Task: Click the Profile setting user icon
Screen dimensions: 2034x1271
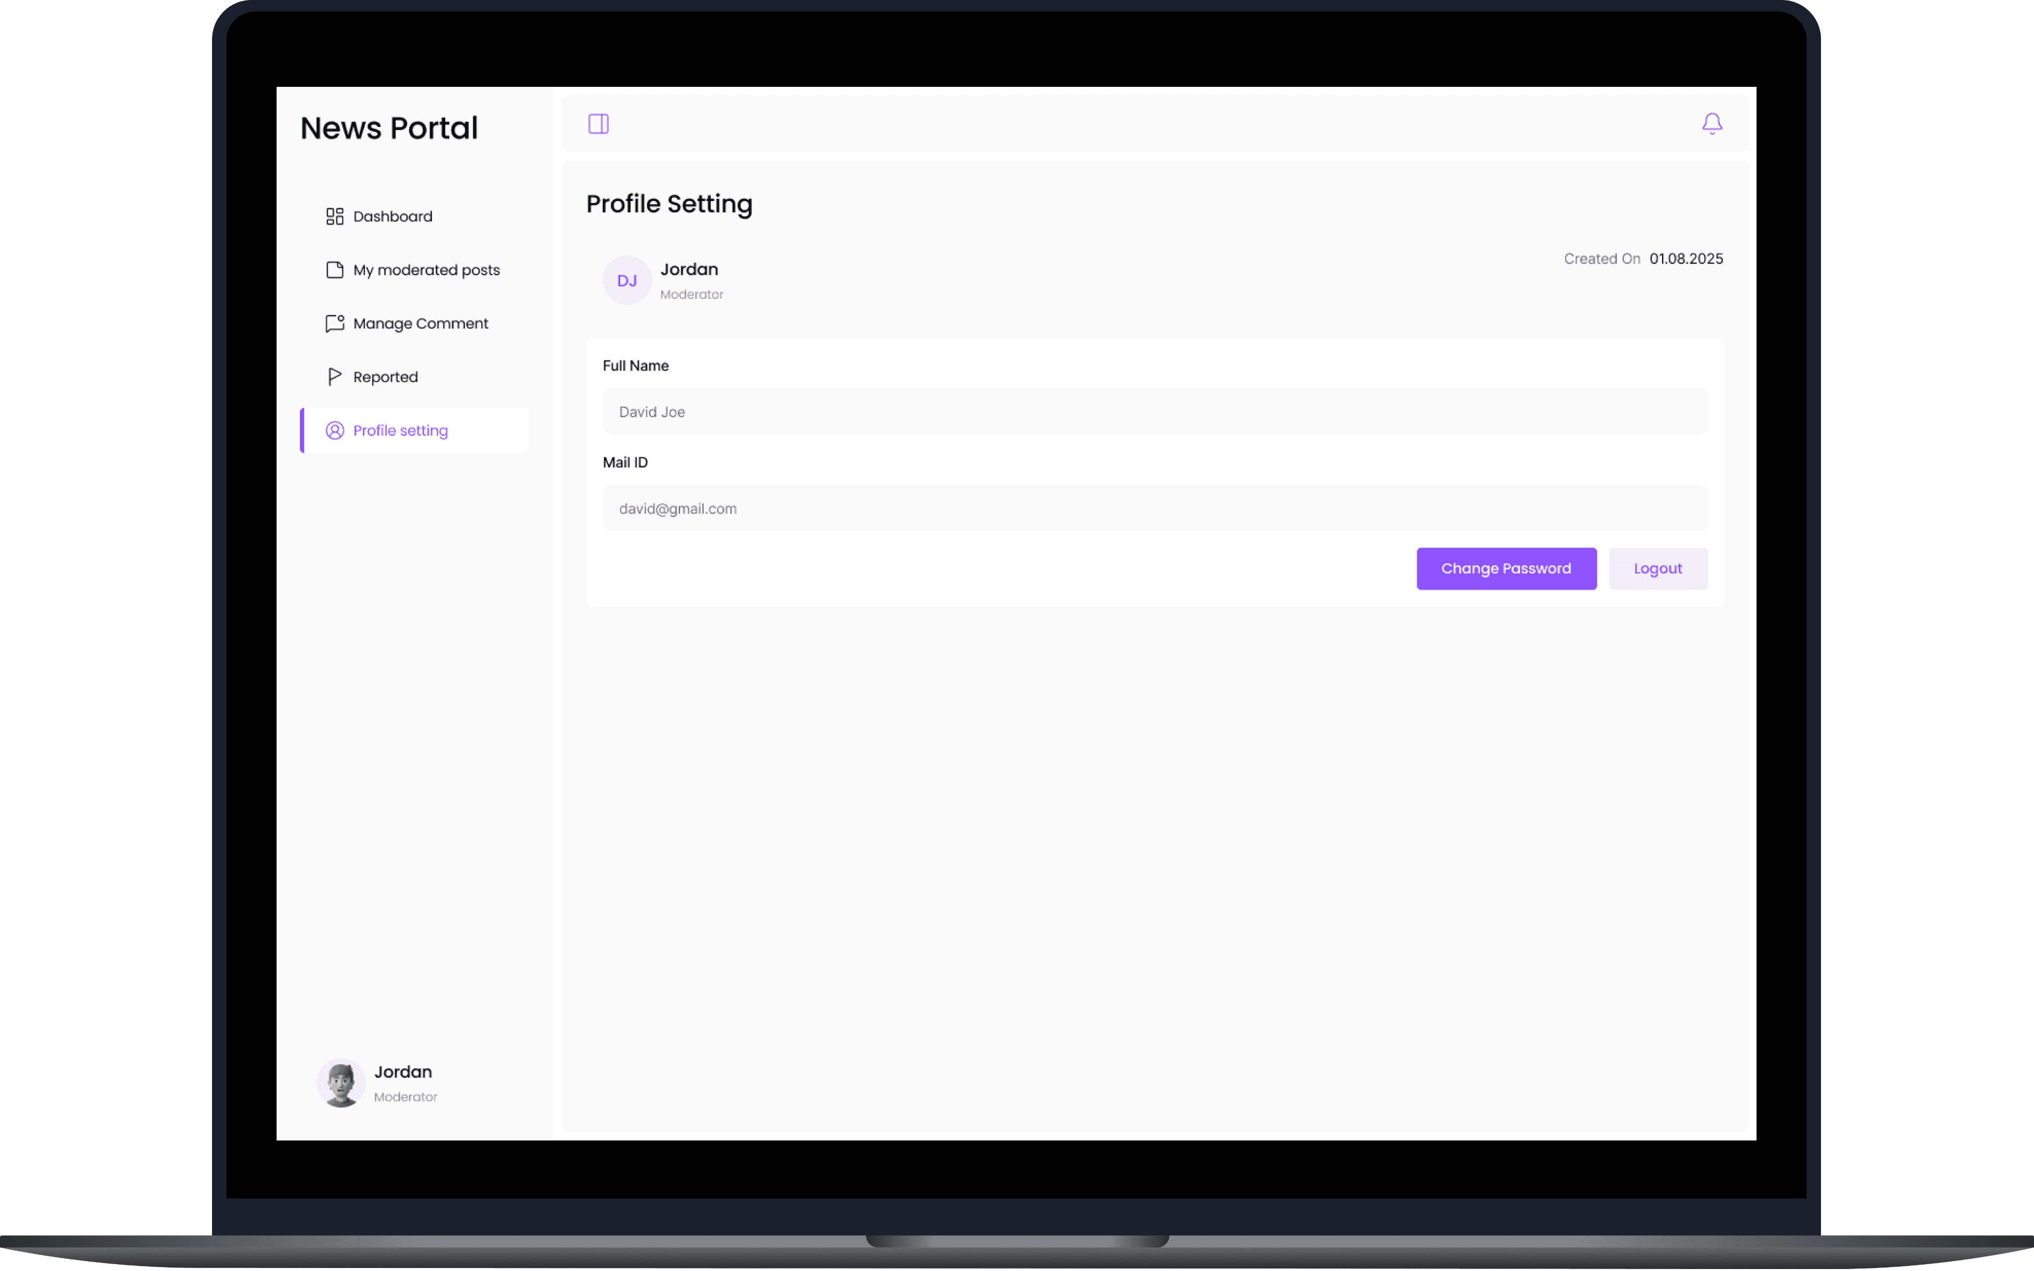Action: 335,430
